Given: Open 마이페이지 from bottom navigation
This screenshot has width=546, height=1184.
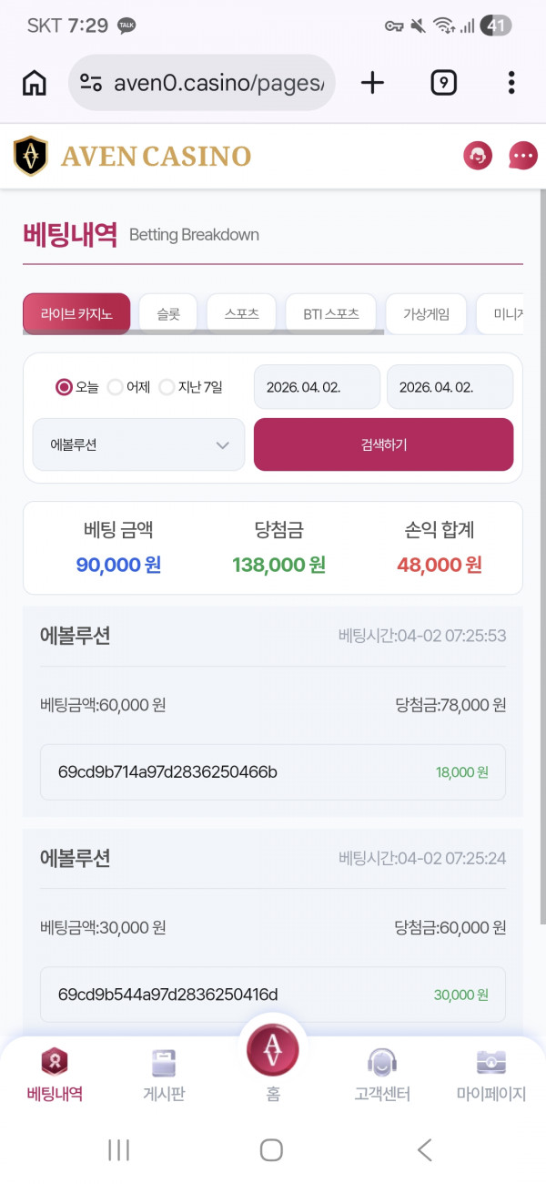Looking at the screenshot, I should (490, 1072).
